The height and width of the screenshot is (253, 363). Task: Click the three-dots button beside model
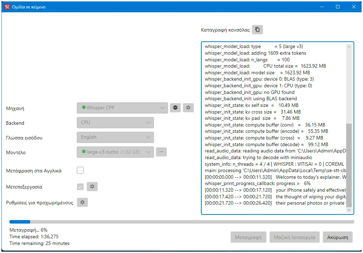tap(161, 152)
